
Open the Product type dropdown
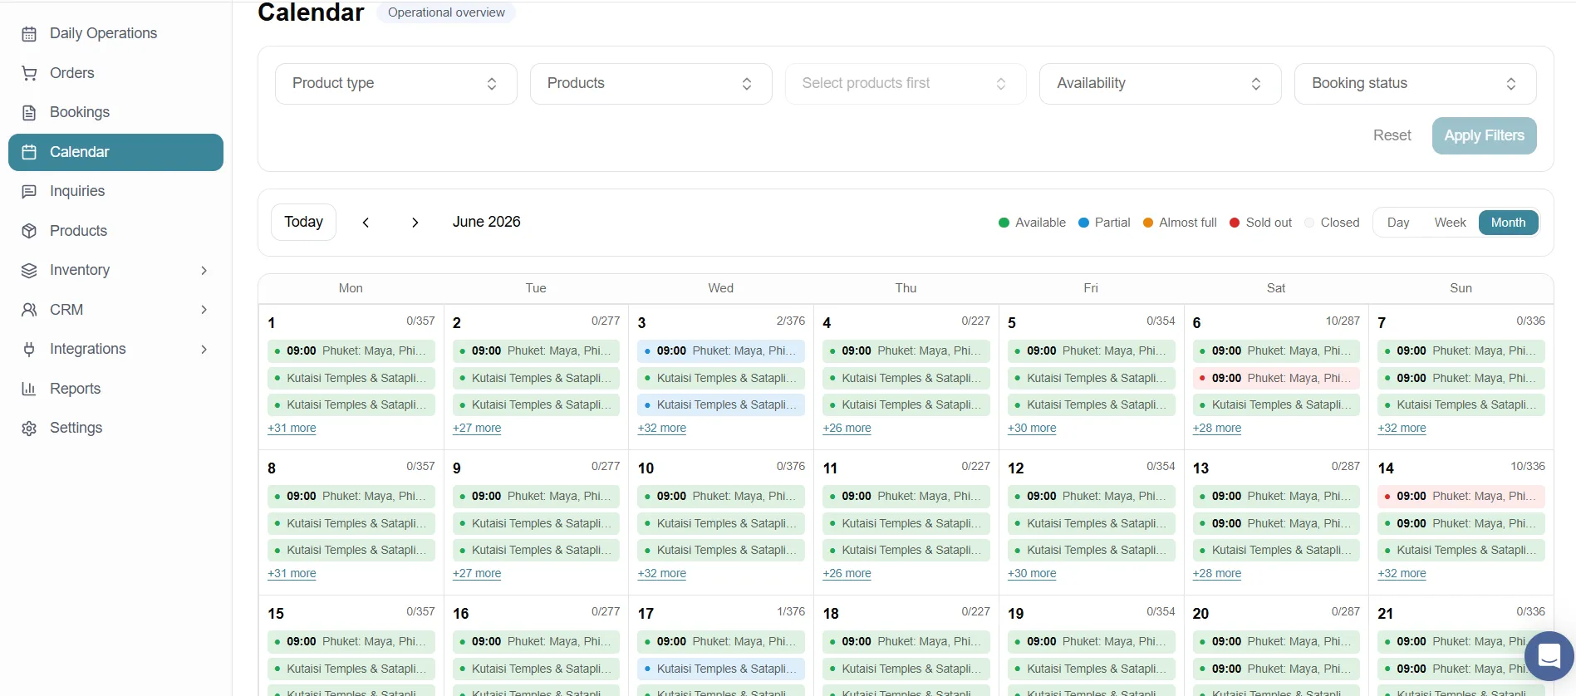[396, 84]
